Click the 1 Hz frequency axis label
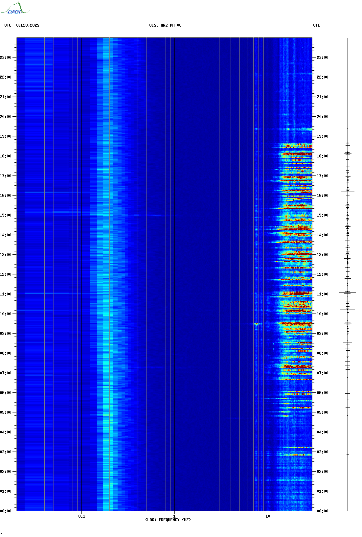 174,516
